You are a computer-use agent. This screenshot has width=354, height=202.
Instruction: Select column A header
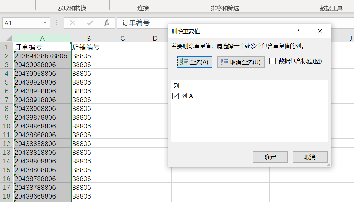[42, 38]
